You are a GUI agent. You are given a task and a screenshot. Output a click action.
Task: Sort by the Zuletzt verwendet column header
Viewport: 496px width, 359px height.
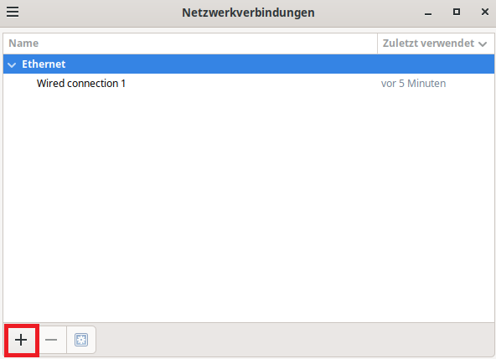[436, 44]
